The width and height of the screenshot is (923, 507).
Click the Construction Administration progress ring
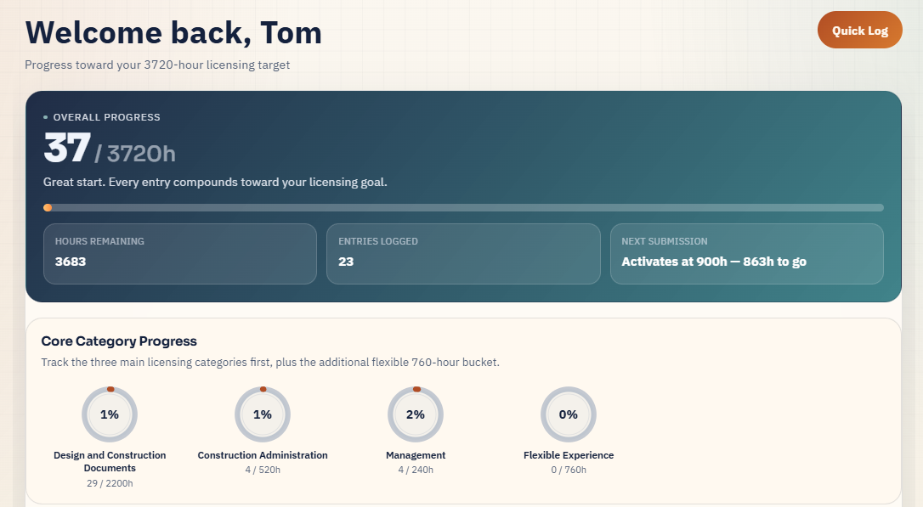(x=263, y=414)
